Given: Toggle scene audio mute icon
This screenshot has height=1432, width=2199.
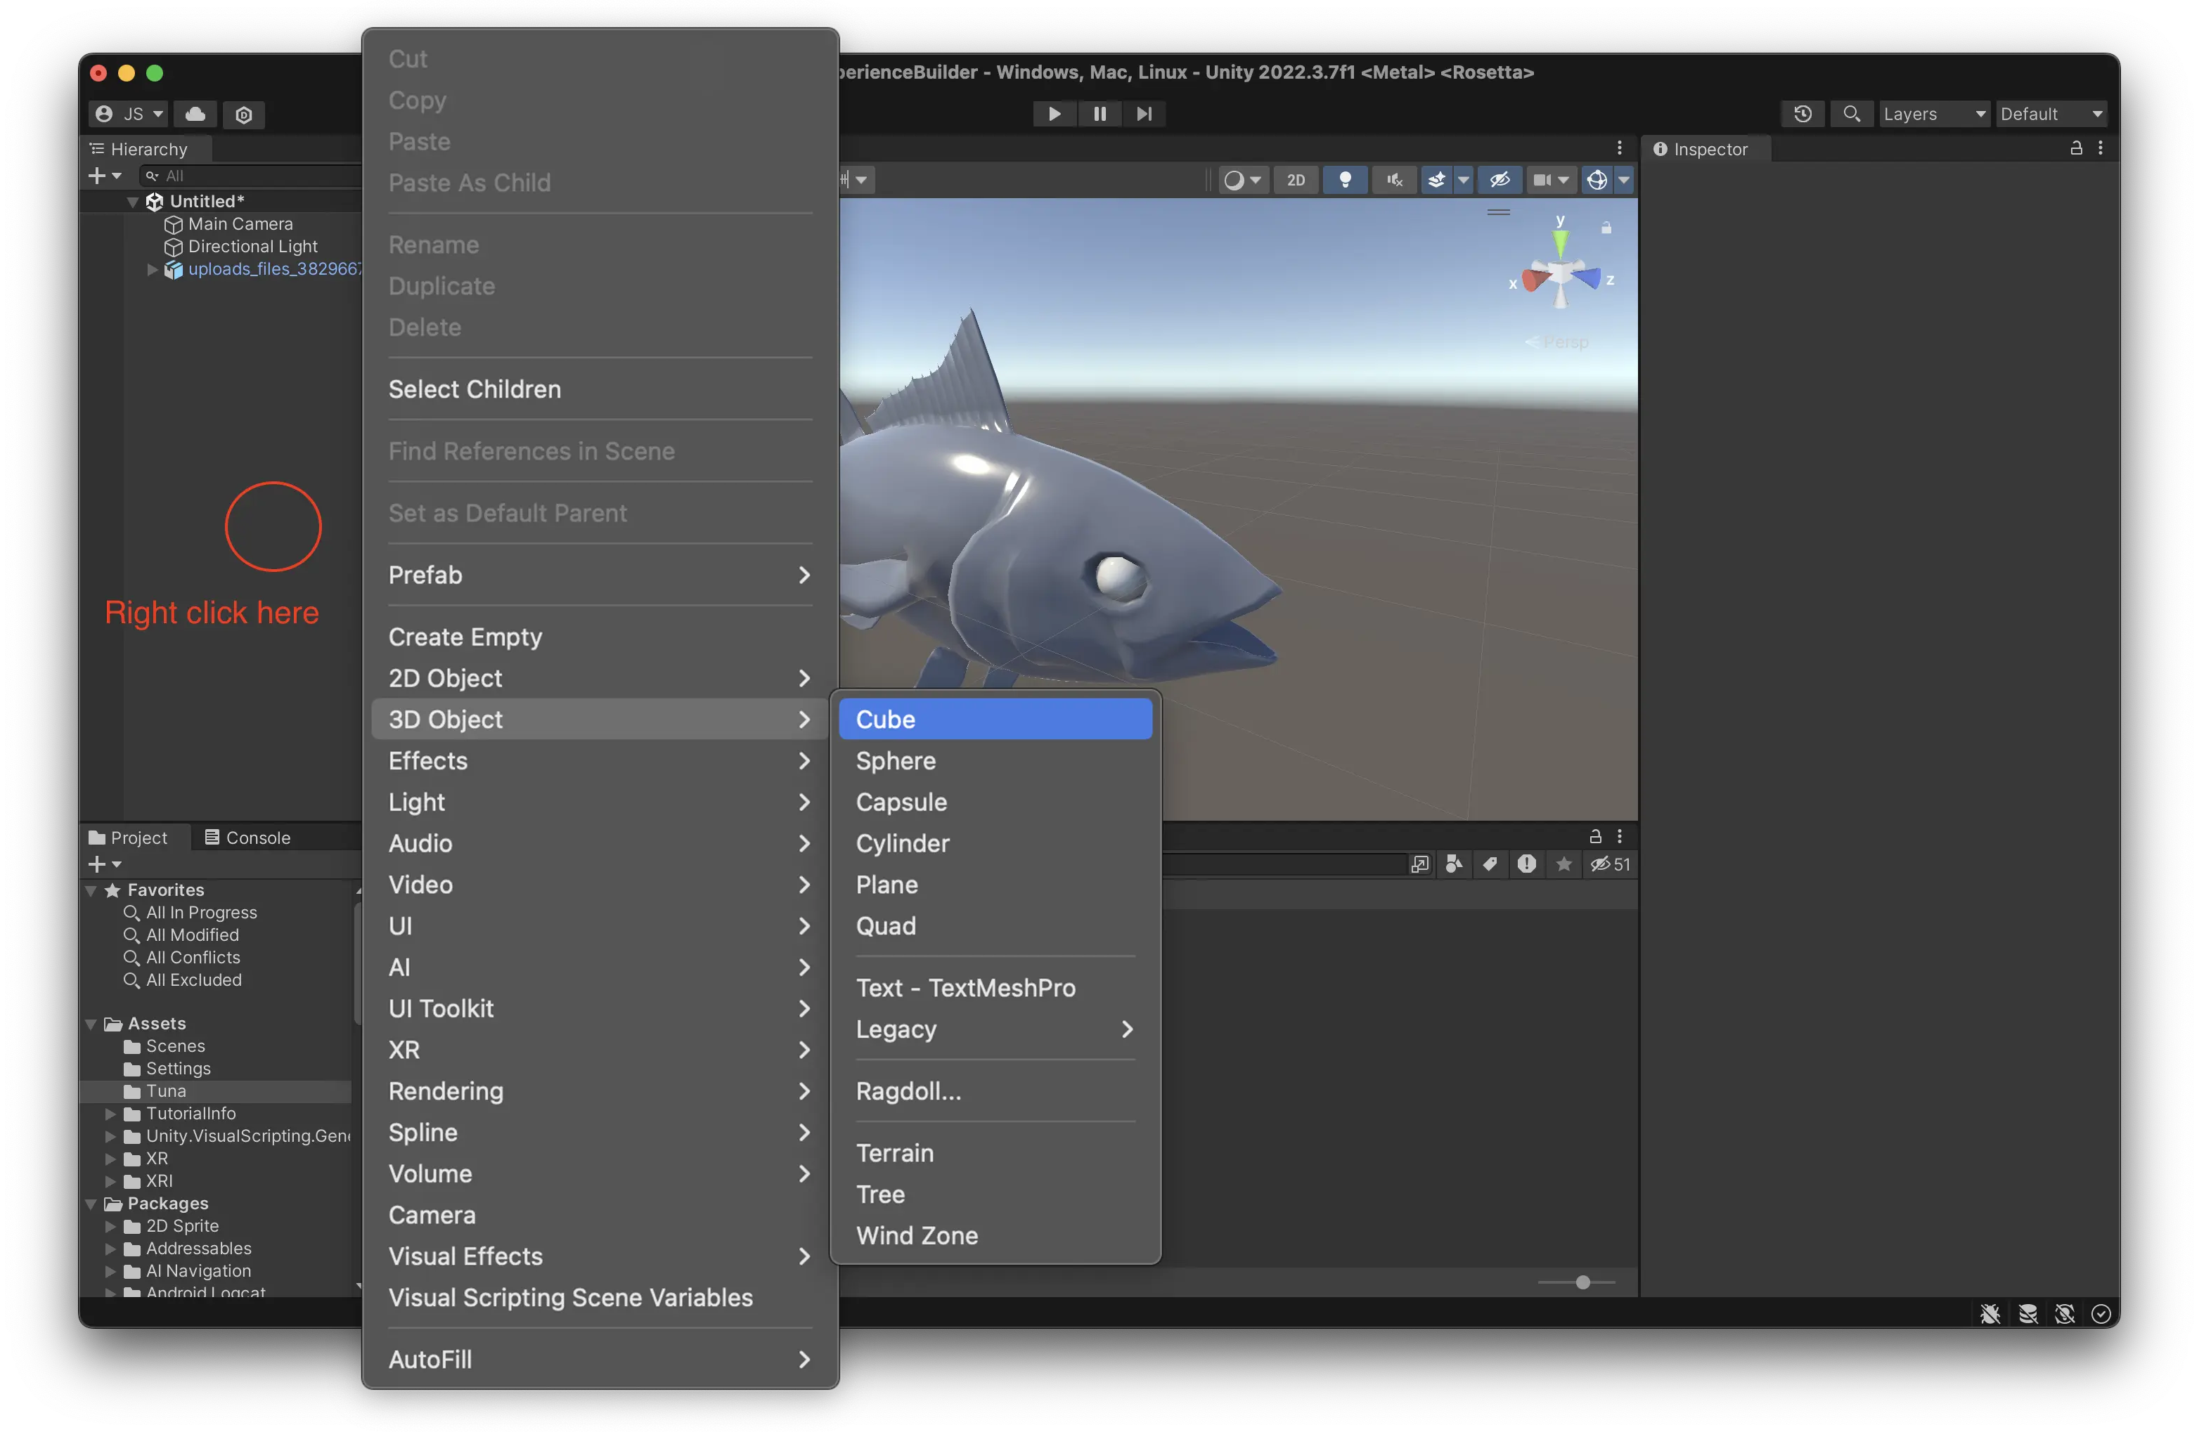Looking at the screenshot, I should [1394, 179].
